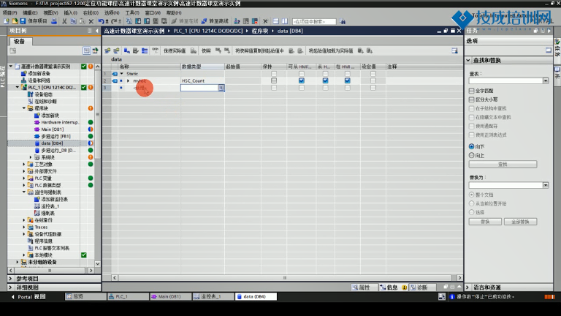Collapse the project tree panel arrow
561x316 pixels.
pyautogui.click(x=97, y=31)
